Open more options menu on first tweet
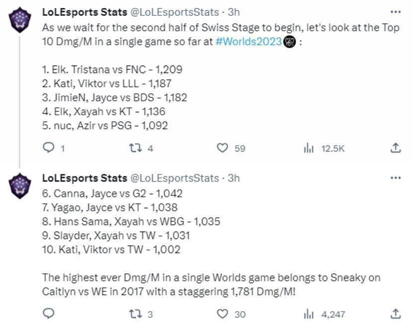The image size is (417, 328). 396,12
